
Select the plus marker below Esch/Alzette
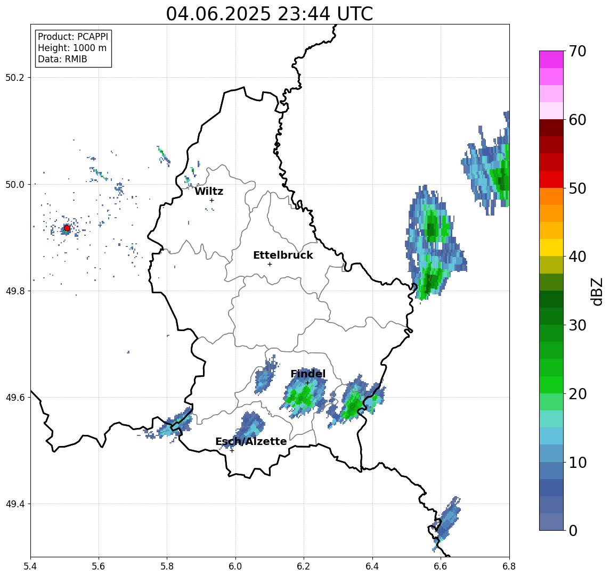[232, 451]
